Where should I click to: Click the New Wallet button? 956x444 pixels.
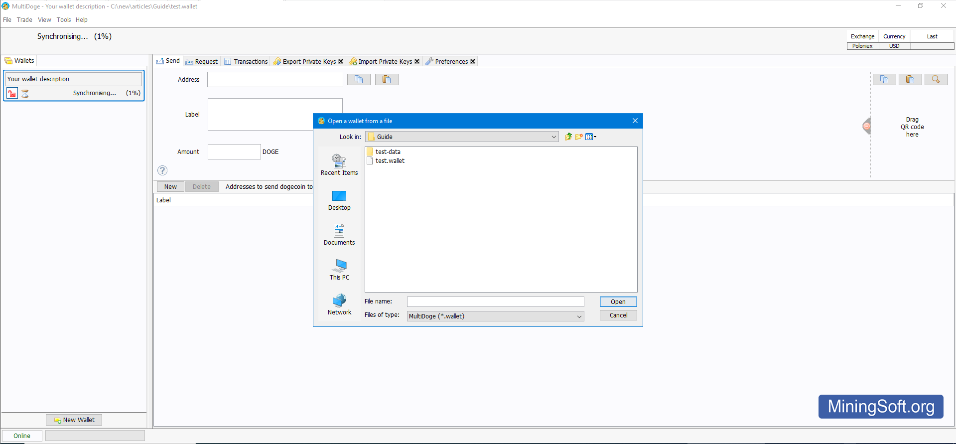point(74,420)
